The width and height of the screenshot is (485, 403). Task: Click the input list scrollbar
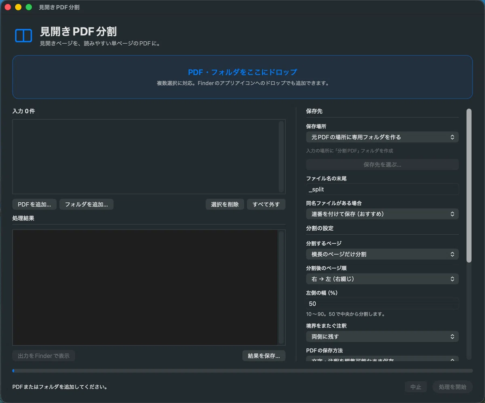(281, 157)
